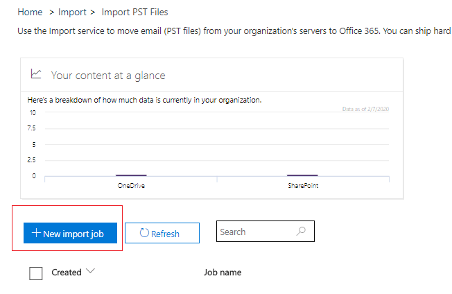Click the SharePoint data bar in chart

pyautogui.click(x=302, y=175)
